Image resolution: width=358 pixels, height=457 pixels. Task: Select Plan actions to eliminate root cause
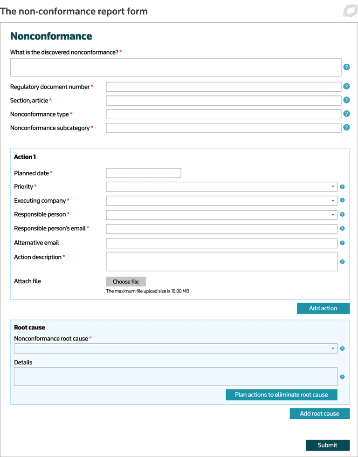coord(282,395)
